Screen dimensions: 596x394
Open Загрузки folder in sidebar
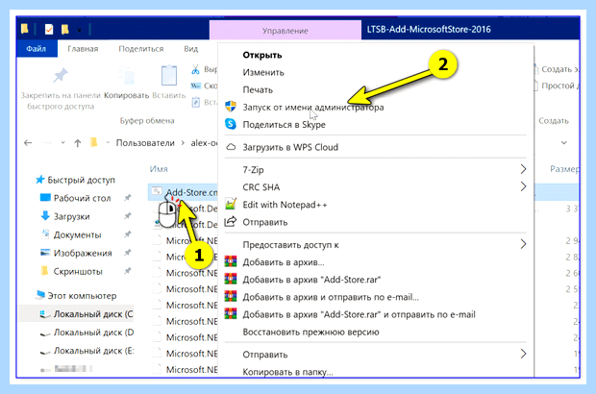point(71,216)
